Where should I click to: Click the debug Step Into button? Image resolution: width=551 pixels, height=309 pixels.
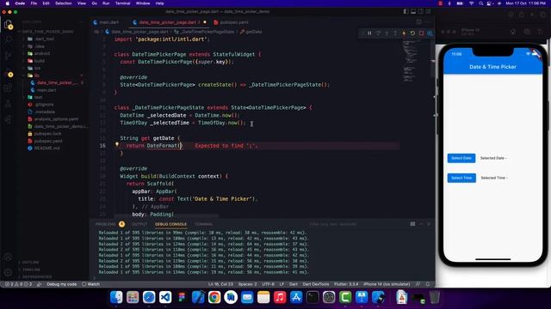tap(387, 33)
